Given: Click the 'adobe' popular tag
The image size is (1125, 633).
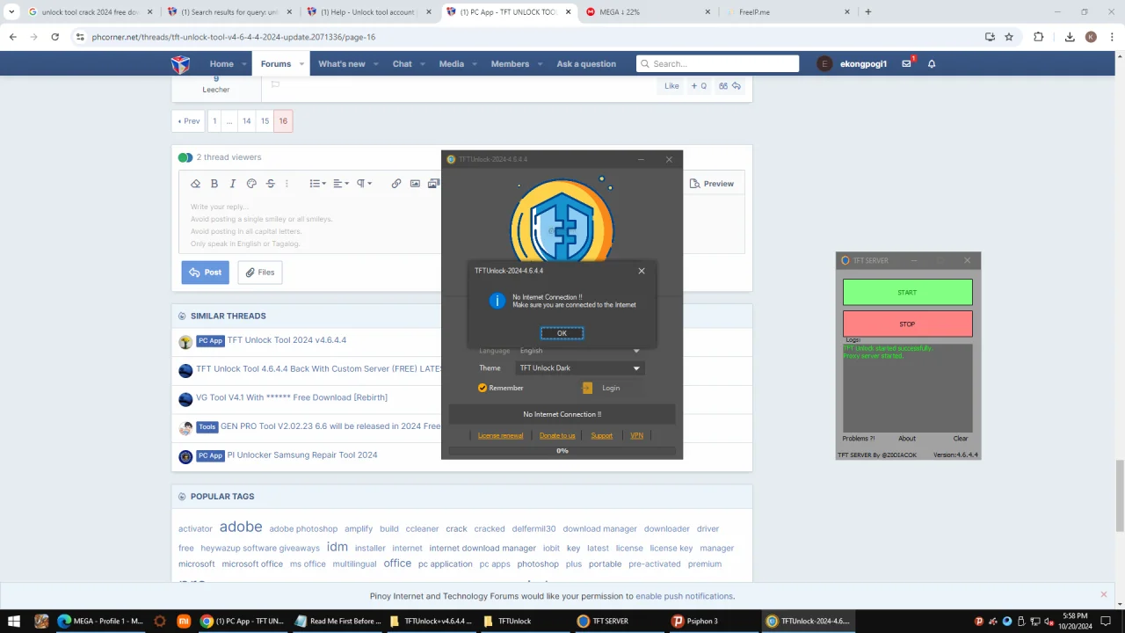Looking at the screenshot, I should pyautogui.click(x=241, y=527).
